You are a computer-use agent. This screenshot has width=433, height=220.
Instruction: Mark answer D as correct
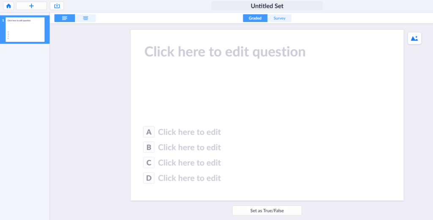(149, 178)
